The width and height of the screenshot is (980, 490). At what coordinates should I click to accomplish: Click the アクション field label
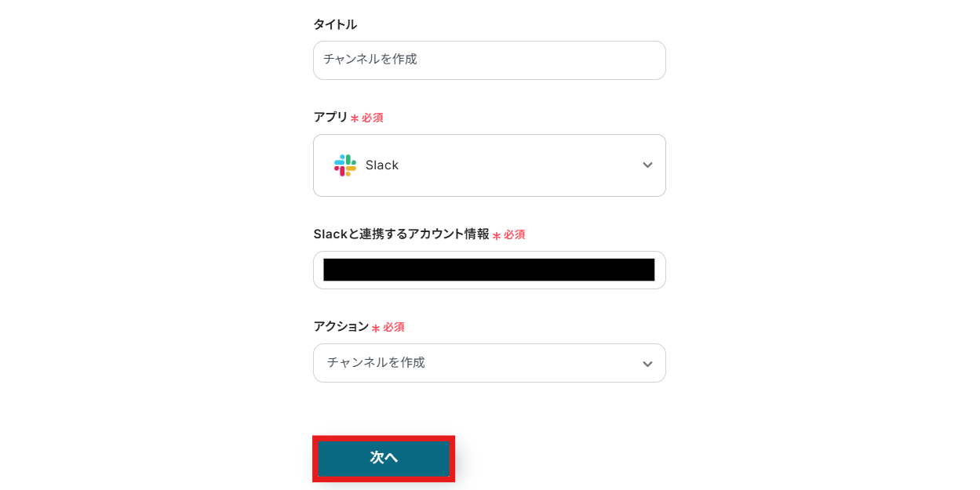click(x=339, y=327)
